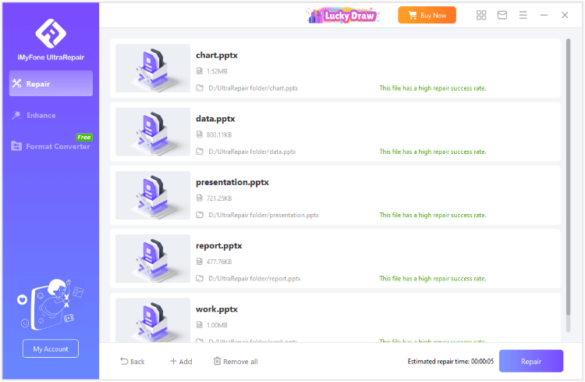Click the high repair success note for report.pptx
Viewport: 585px width, 382px height.
(433, 279)
